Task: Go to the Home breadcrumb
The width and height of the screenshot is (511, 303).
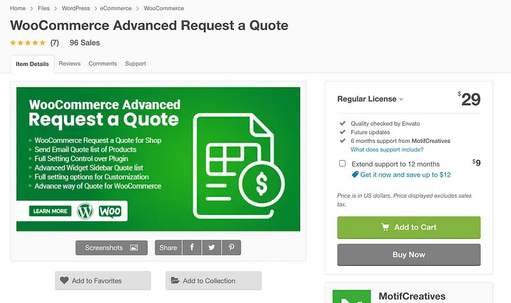Action: (18, 8)
